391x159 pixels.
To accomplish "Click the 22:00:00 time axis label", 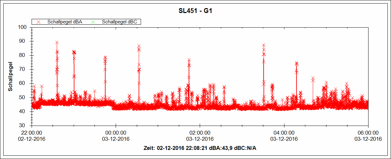I will point(32,133).
